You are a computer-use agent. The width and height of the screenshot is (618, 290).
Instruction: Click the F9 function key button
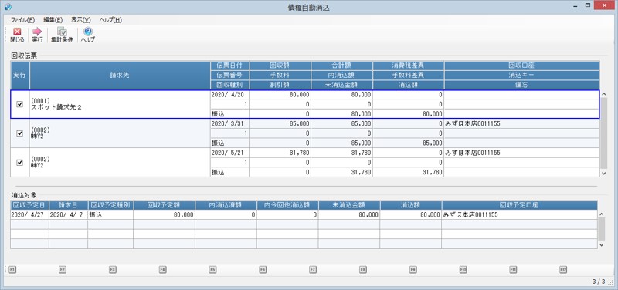(413, 269)
